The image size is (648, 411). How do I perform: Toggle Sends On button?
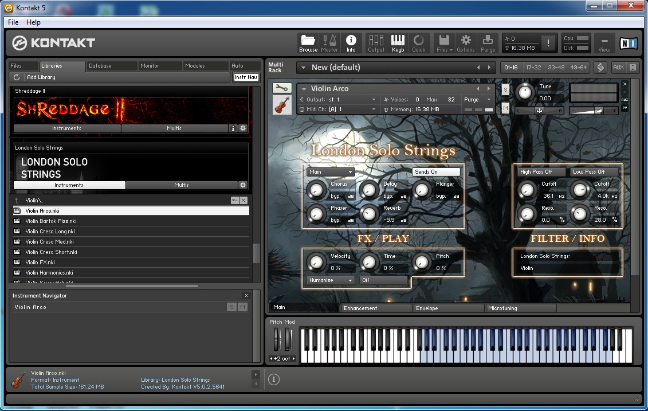tap(436, 171)
